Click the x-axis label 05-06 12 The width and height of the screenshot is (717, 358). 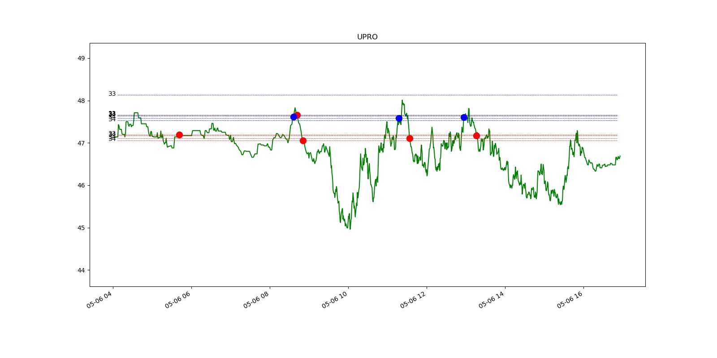(413, 299)
